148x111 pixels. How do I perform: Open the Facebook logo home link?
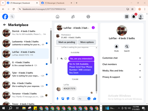(5, 17)
